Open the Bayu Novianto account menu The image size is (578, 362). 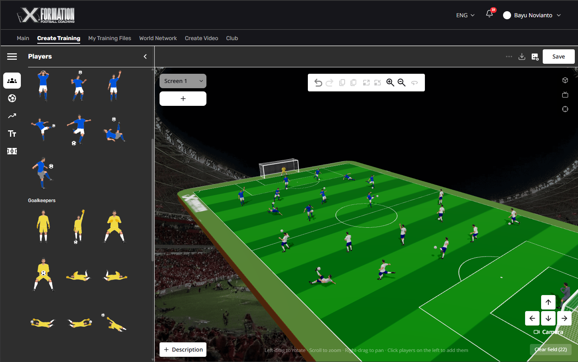tap(532, 15)
